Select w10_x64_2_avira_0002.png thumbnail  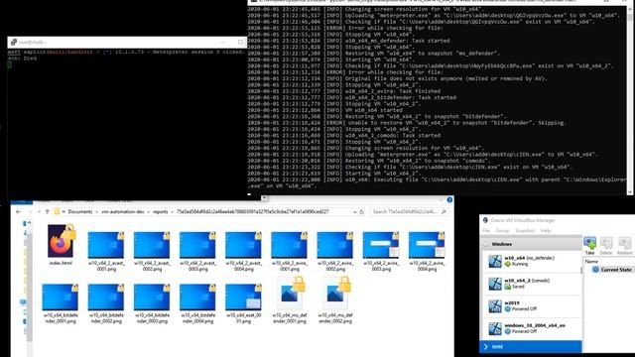pyautogui.click(x=335, y=245)
